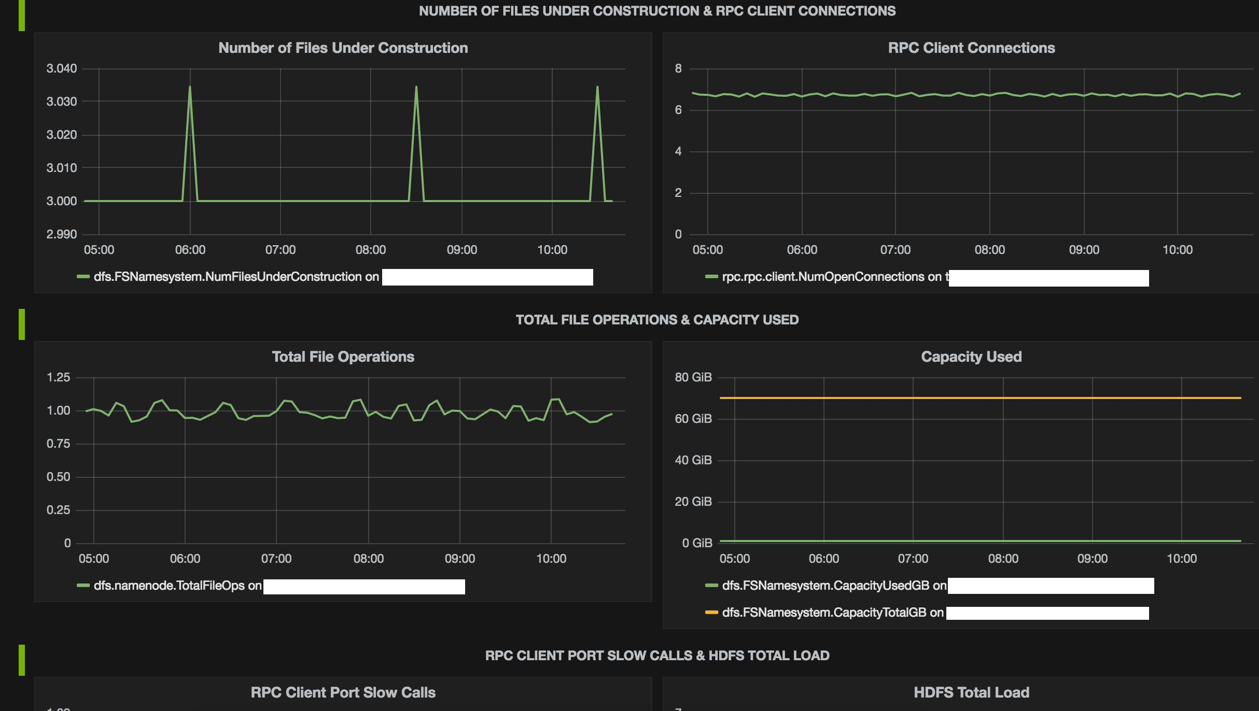Click the RPC Client Port Slow Calls panel title
Viewport: 1259px width, 711px height.
click(x=343, y=692)
